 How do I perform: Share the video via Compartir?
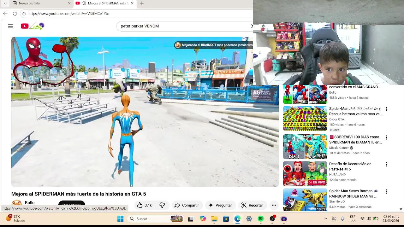point(187,205)
